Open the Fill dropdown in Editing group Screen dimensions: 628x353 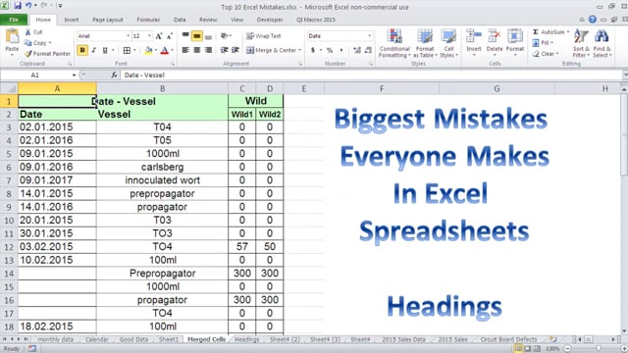point(543,42)
